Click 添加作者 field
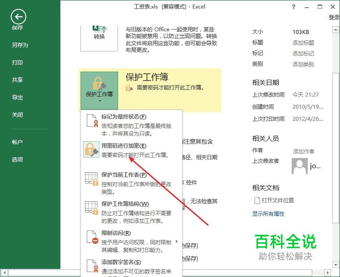 tap(304, 151)
